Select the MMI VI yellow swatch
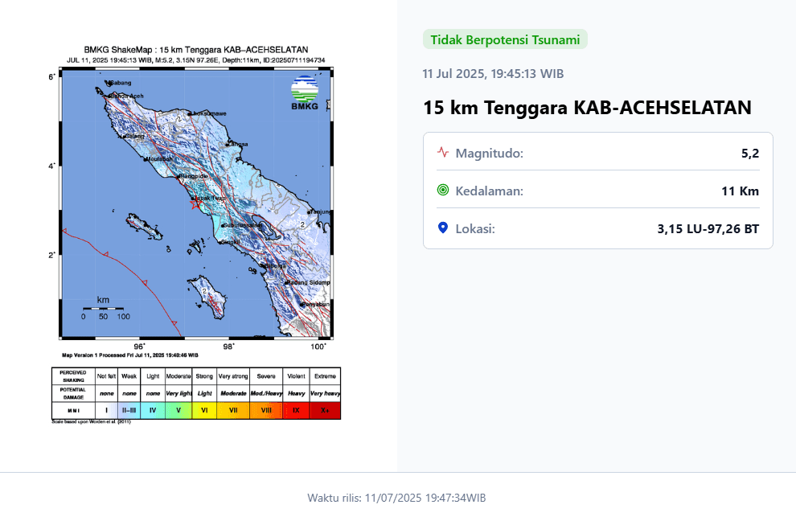The width and height of the screenshot is (796, 517). click(204, 410)
